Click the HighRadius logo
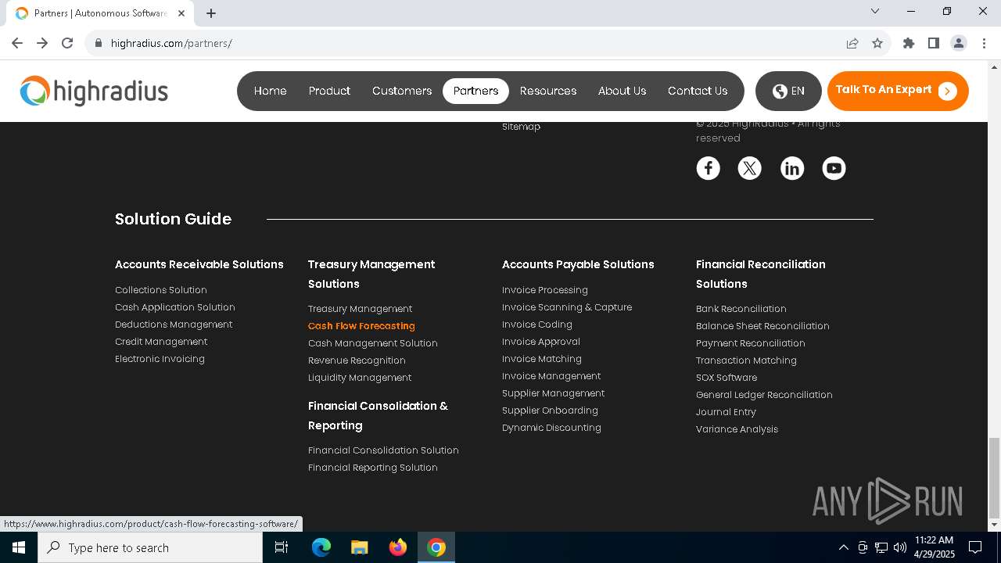 [94, 91]
